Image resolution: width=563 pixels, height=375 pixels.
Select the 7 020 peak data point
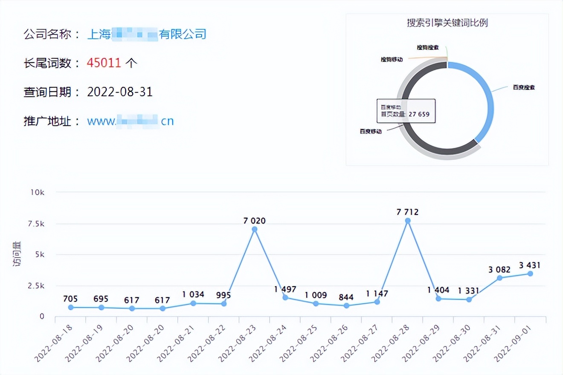(254, 229)
